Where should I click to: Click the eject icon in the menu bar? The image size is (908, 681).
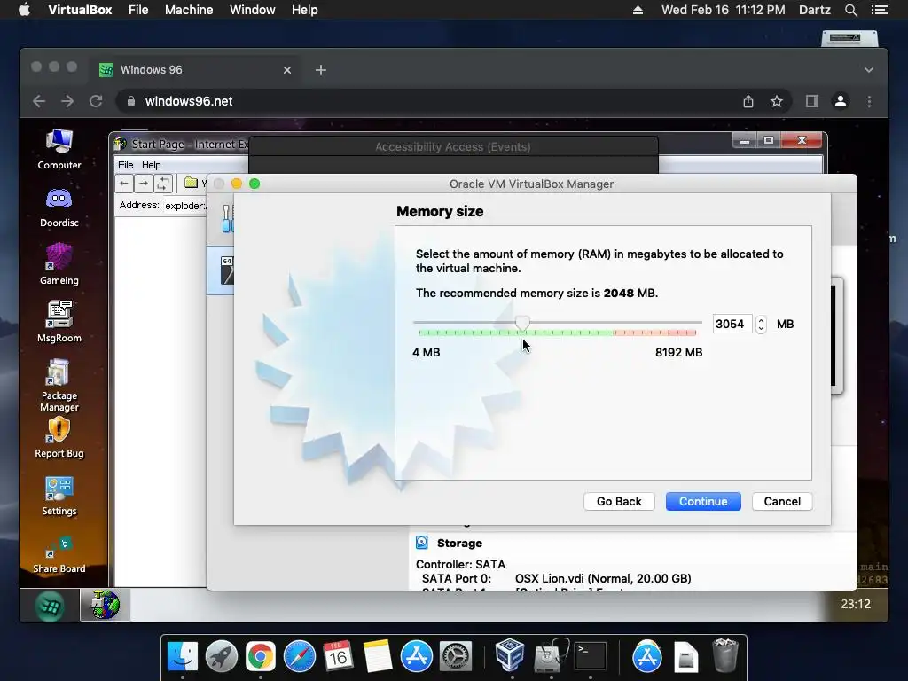(x=638, y=10)
